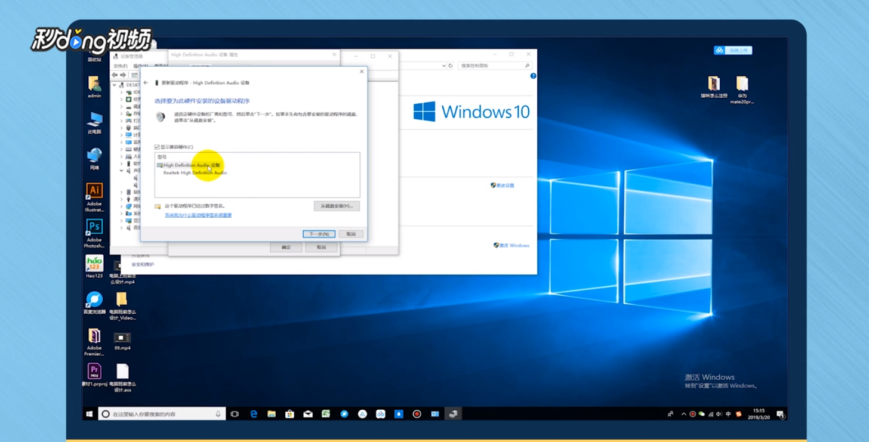This screenshot has width=869, height=442.
Task: Launch Microsoft Edge from the taskbar
Action: tap(254, 414)
